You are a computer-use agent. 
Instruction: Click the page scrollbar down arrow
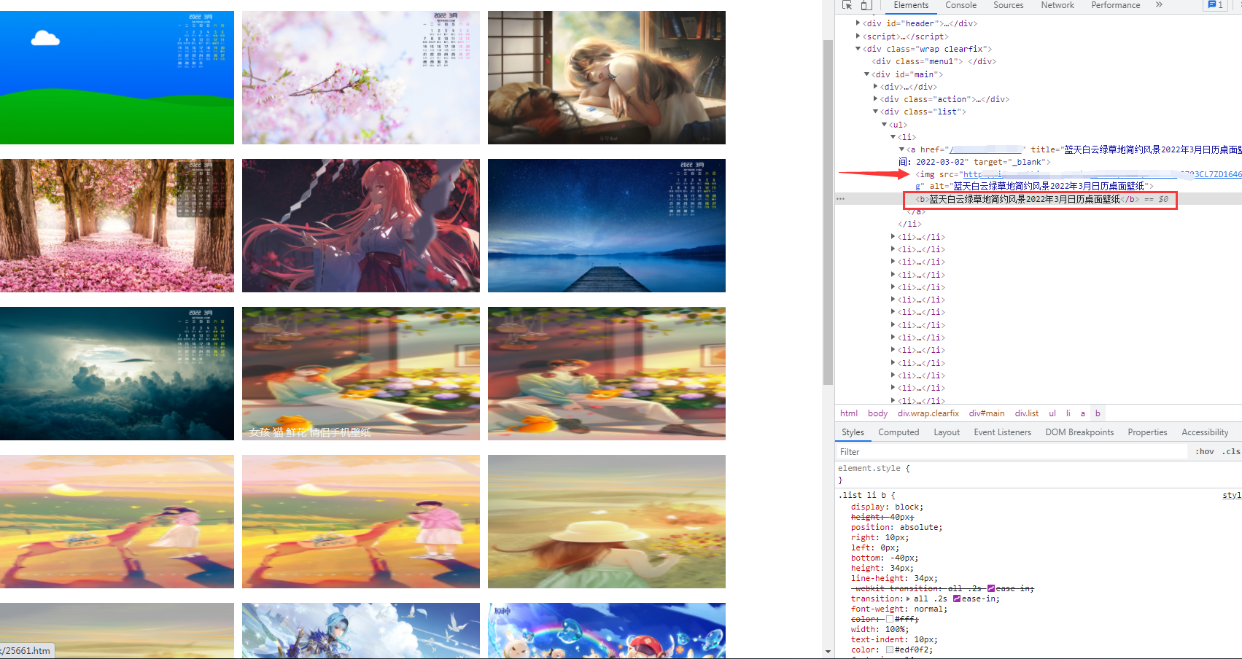click(828, 652)
